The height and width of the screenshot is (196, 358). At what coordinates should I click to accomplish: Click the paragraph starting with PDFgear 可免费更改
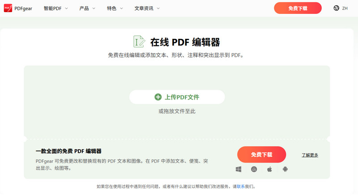tap(122, 165)
